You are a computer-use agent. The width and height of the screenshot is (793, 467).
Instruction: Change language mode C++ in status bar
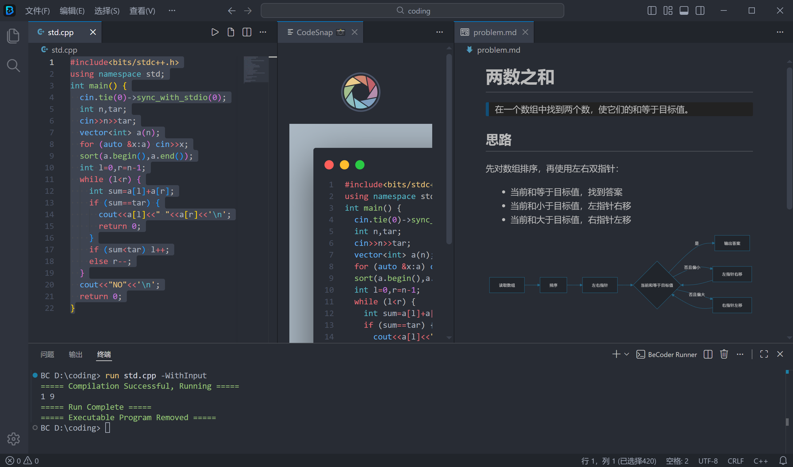(x=761, y=461)
